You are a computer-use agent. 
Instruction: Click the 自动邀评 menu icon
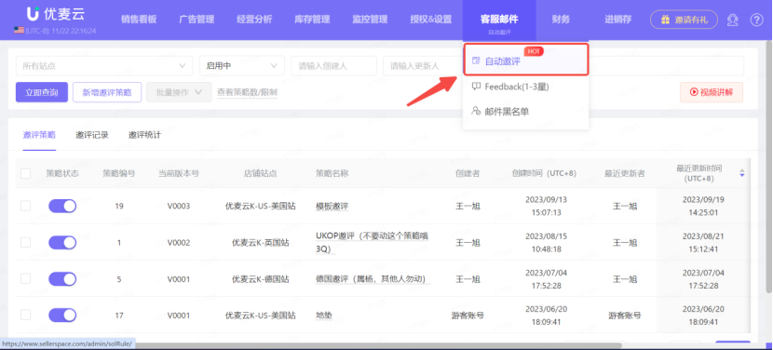[x=476, y=61]
